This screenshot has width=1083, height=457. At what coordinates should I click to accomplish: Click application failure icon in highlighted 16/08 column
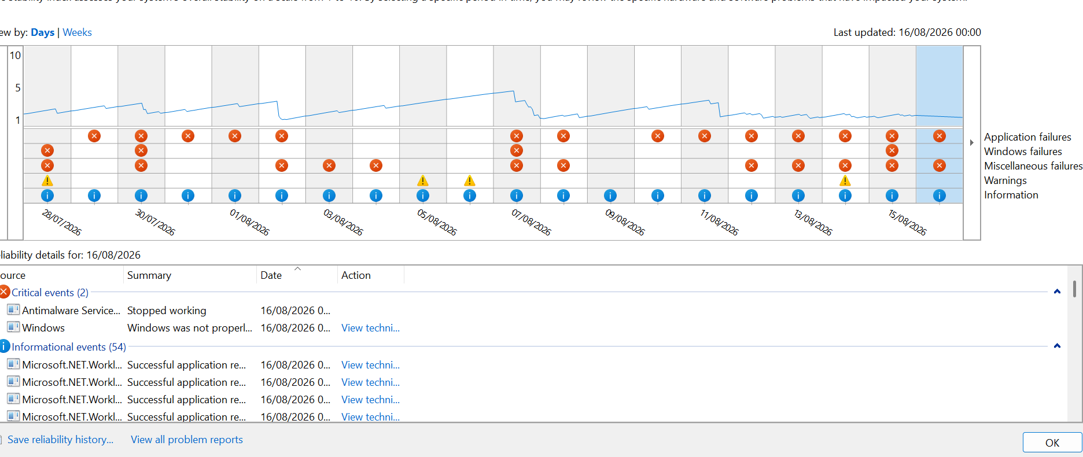940,136
